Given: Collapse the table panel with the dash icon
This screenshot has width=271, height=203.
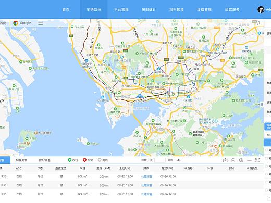Looking at the screenshot, I should point(249,160).
